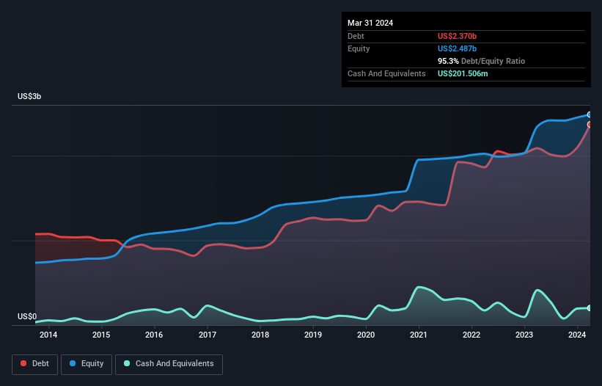The image size is (602, 386).
Task: Click the Equity row label in tooltip
Action: [359, 48]
